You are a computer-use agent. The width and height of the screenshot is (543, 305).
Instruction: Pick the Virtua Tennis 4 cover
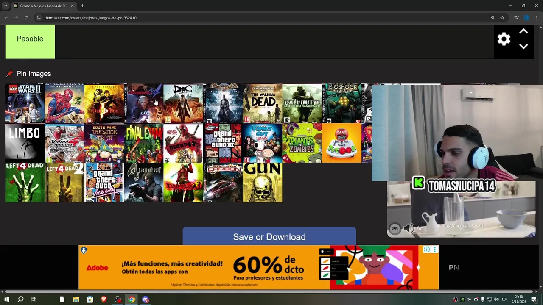[x=64, y=143]
